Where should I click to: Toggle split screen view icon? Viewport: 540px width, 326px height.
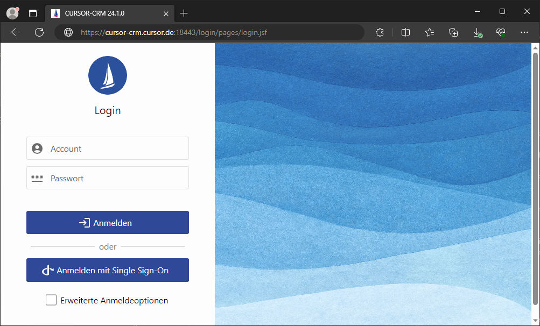(x=405, y=32)
